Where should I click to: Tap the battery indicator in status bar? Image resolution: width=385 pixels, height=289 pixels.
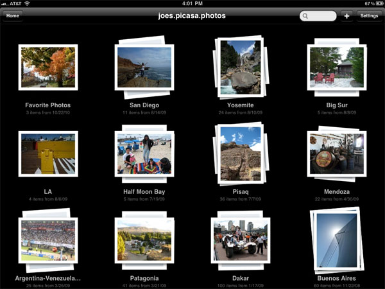click(x=380, y=3)
